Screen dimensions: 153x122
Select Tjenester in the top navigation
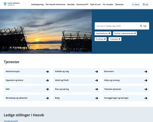119,5
